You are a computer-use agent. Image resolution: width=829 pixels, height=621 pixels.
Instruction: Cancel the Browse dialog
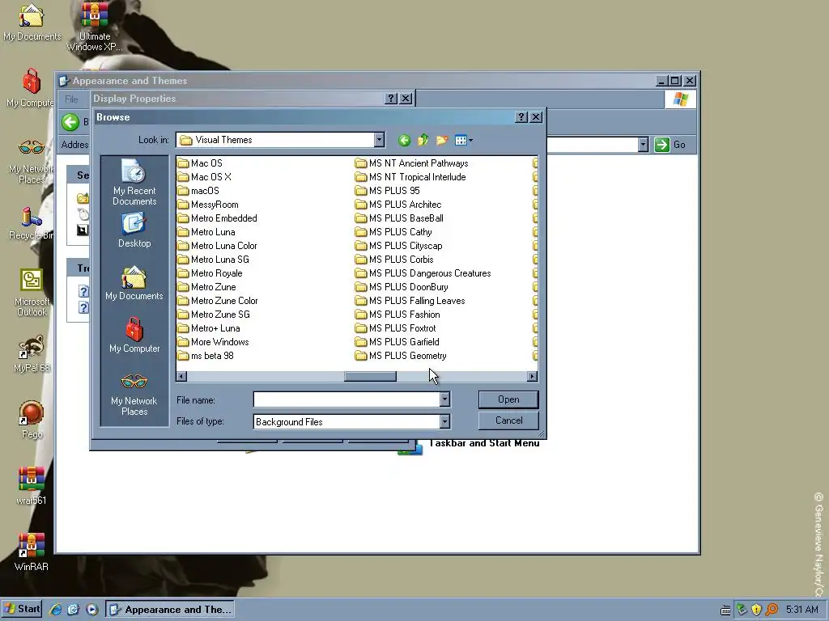pos(508,420)
